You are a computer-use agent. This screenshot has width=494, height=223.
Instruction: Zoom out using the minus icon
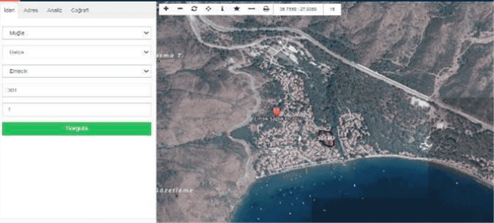pyautogui.click(x=180, y=9)
